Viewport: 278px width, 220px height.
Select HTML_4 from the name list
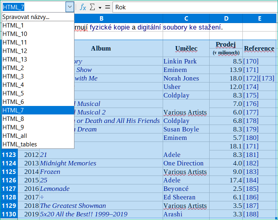38,85
